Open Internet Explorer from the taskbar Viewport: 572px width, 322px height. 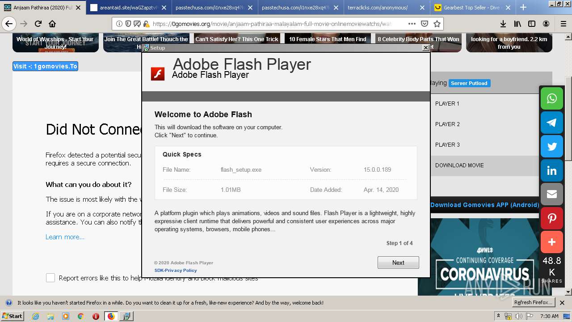[35, 316]
